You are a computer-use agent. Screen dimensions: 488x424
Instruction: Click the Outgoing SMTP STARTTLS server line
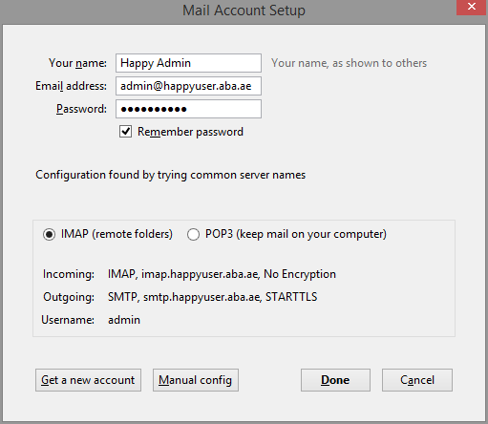click(213, 297)
